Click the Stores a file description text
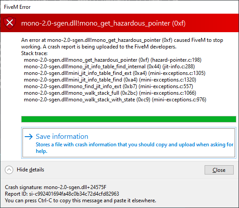This screenshot has width=239, height=208. [134, 148]
